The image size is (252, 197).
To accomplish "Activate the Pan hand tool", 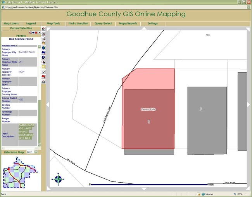I will pyautogui.click(x=43, y=43).
